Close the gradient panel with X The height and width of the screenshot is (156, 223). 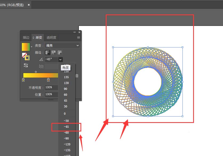click(79, 32)
